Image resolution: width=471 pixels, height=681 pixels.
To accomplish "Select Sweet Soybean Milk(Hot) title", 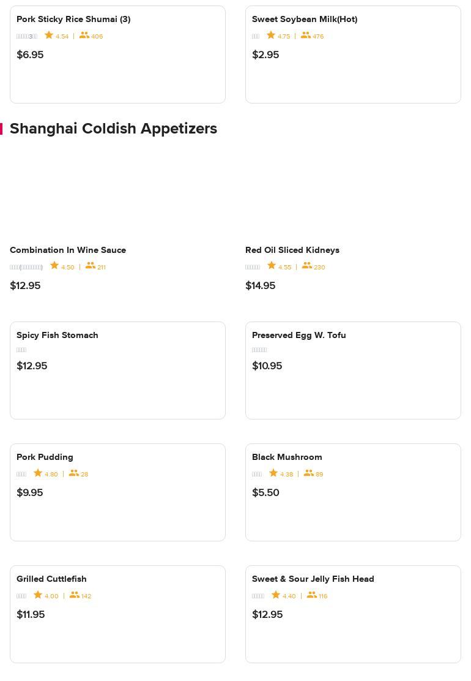I will coord(305,20).
